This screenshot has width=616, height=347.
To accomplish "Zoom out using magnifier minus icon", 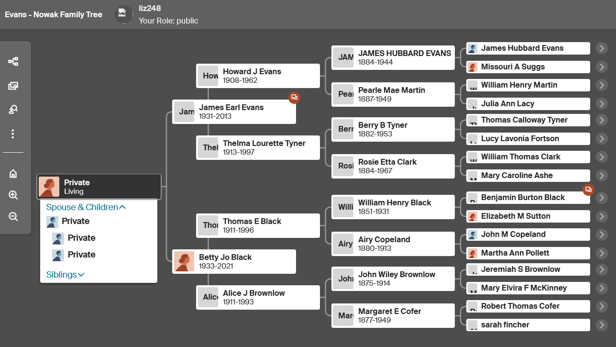I will (13, 217).
